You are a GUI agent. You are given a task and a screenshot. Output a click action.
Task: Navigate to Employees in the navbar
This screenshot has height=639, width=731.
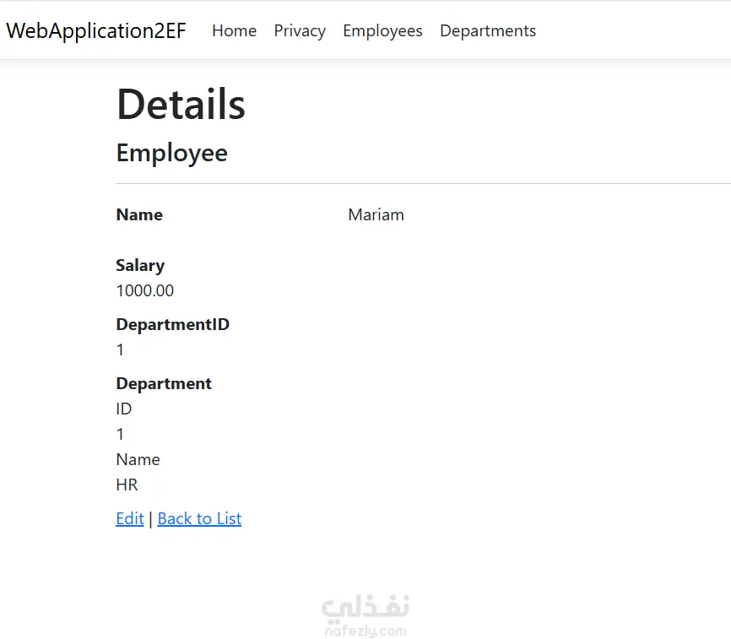click(382, 30)
